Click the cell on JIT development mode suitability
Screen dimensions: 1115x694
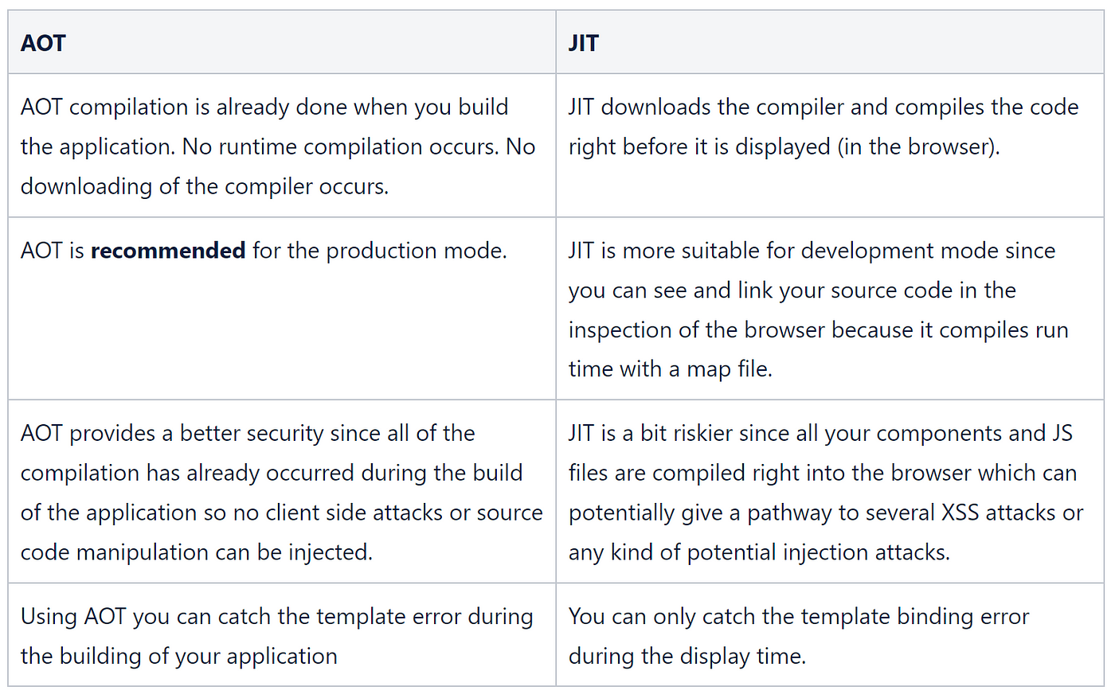[x=830, y=309]
